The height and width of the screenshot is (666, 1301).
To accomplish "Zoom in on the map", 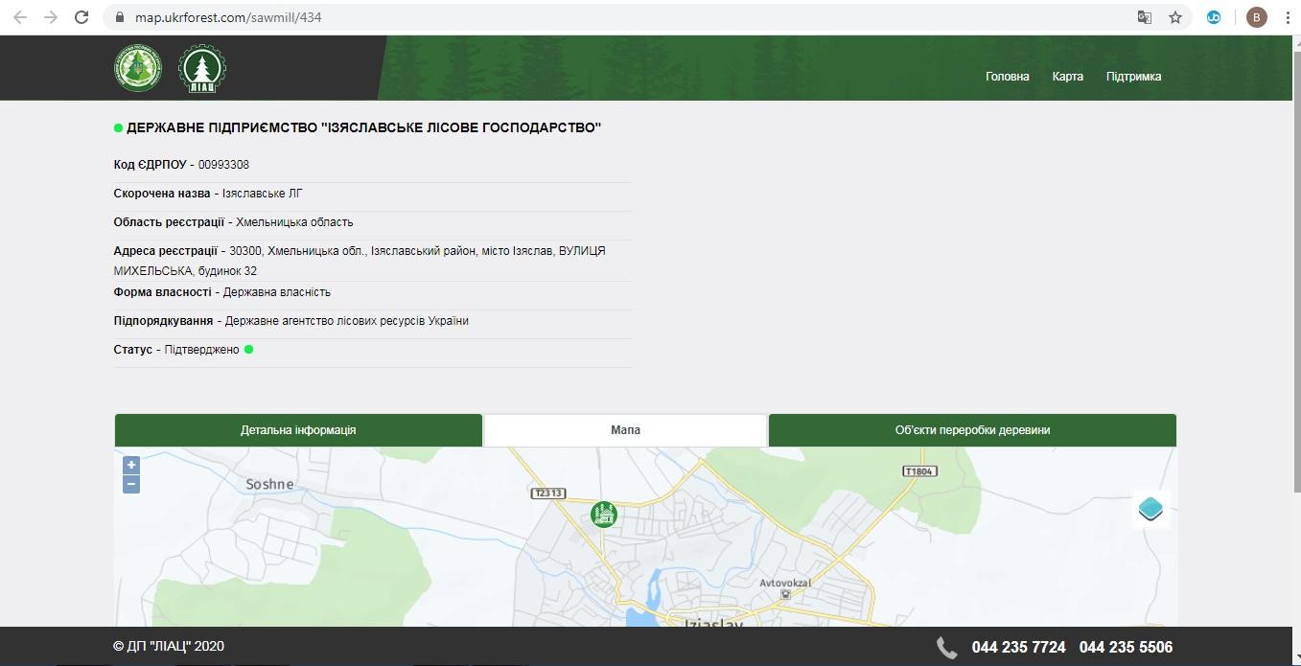I will (131, 465).
